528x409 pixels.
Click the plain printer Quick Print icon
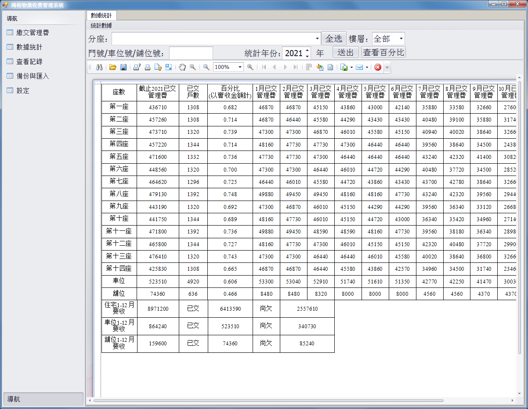(x=148, y=67)
